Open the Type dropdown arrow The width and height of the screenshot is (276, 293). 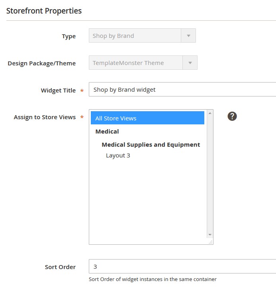tap(188, 35)
